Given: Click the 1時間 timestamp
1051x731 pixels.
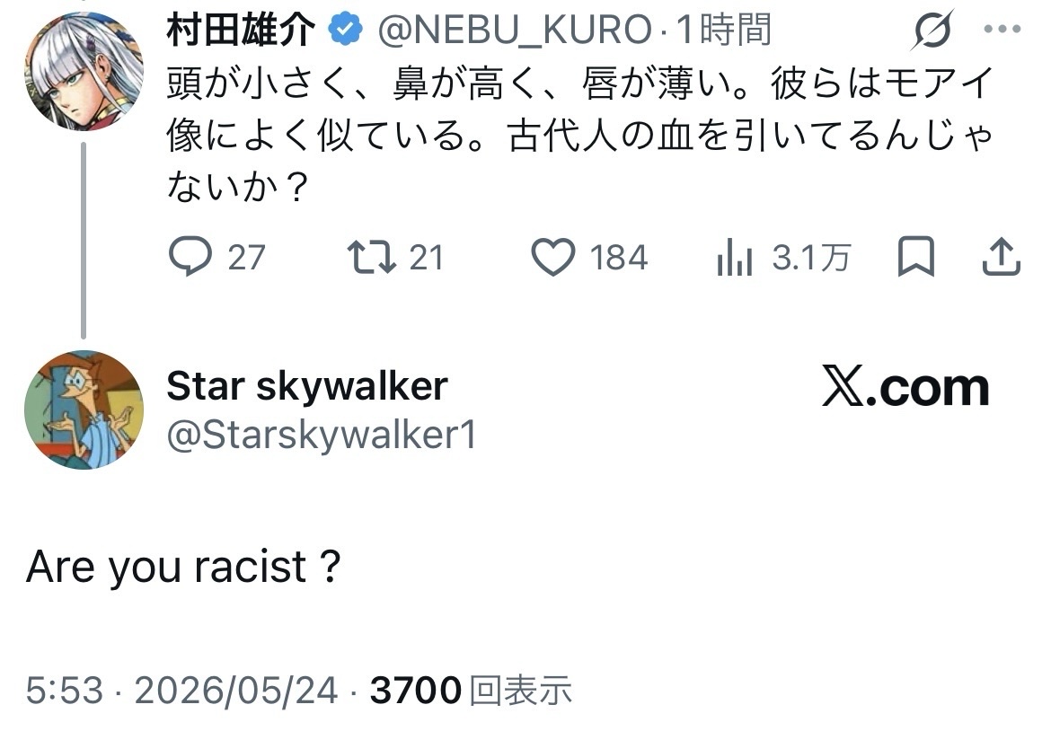Looking at the screenshot, I should tap(723, 31).
